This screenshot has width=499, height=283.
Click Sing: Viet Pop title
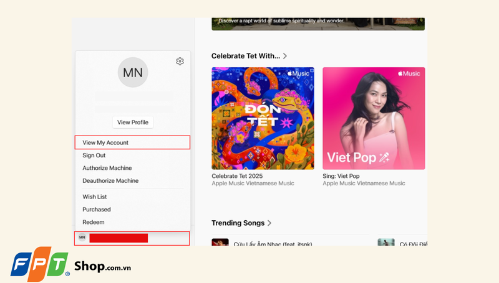[341, 176]
